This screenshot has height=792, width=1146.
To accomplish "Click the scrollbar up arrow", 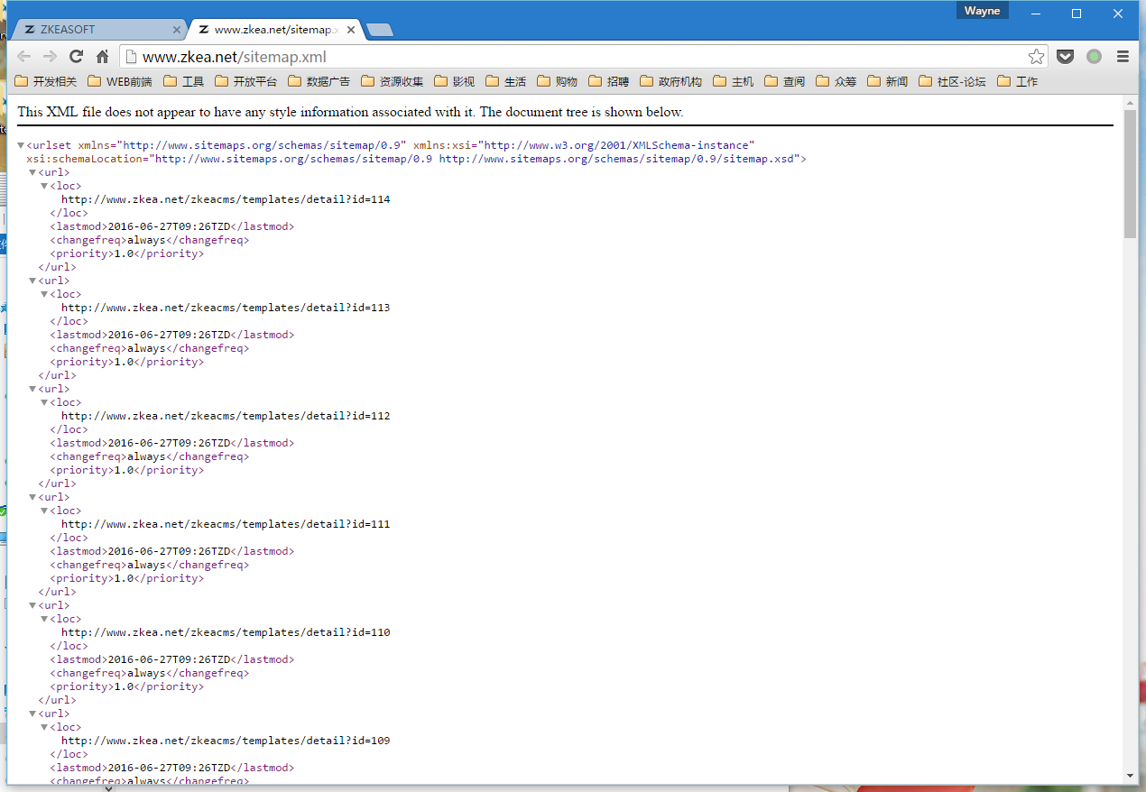I will [x=1130, y=103].
